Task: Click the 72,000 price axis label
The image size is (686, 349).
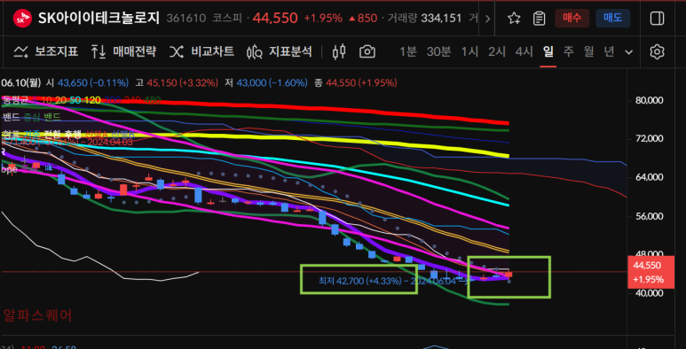Action: [650, 139]
